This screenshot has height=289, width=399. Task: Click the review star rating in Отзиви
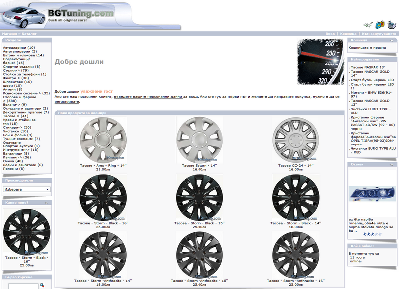pyautogui.click(x=372, y=234)
